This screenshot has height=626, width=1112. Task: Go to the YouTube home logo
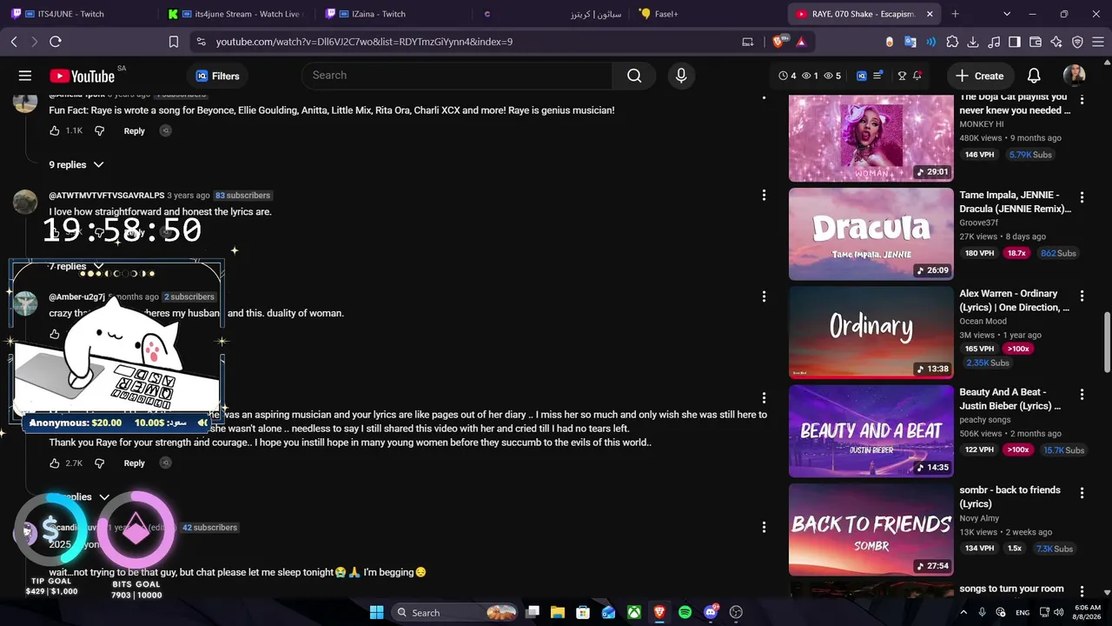point(83,76)
